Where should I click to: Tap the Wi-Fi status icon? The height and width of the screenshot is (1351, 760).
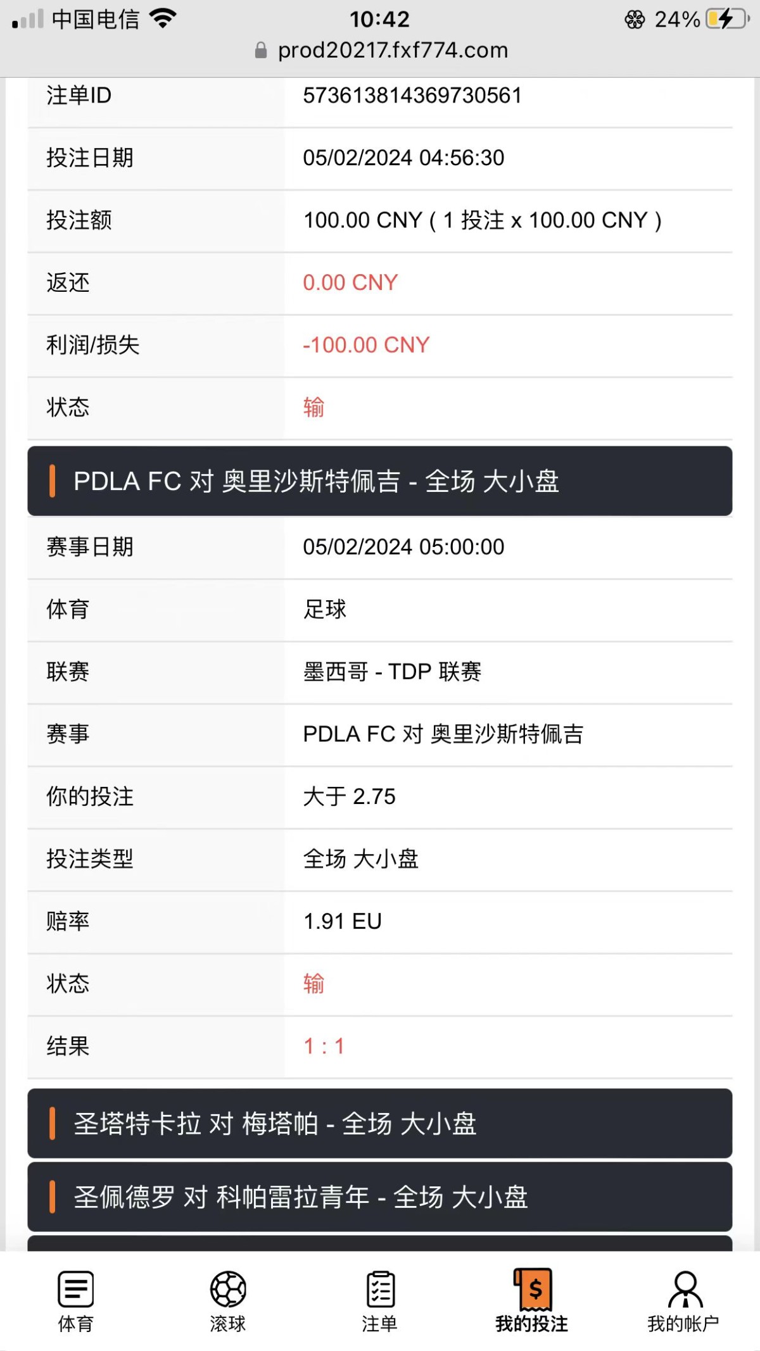(163, 19)
